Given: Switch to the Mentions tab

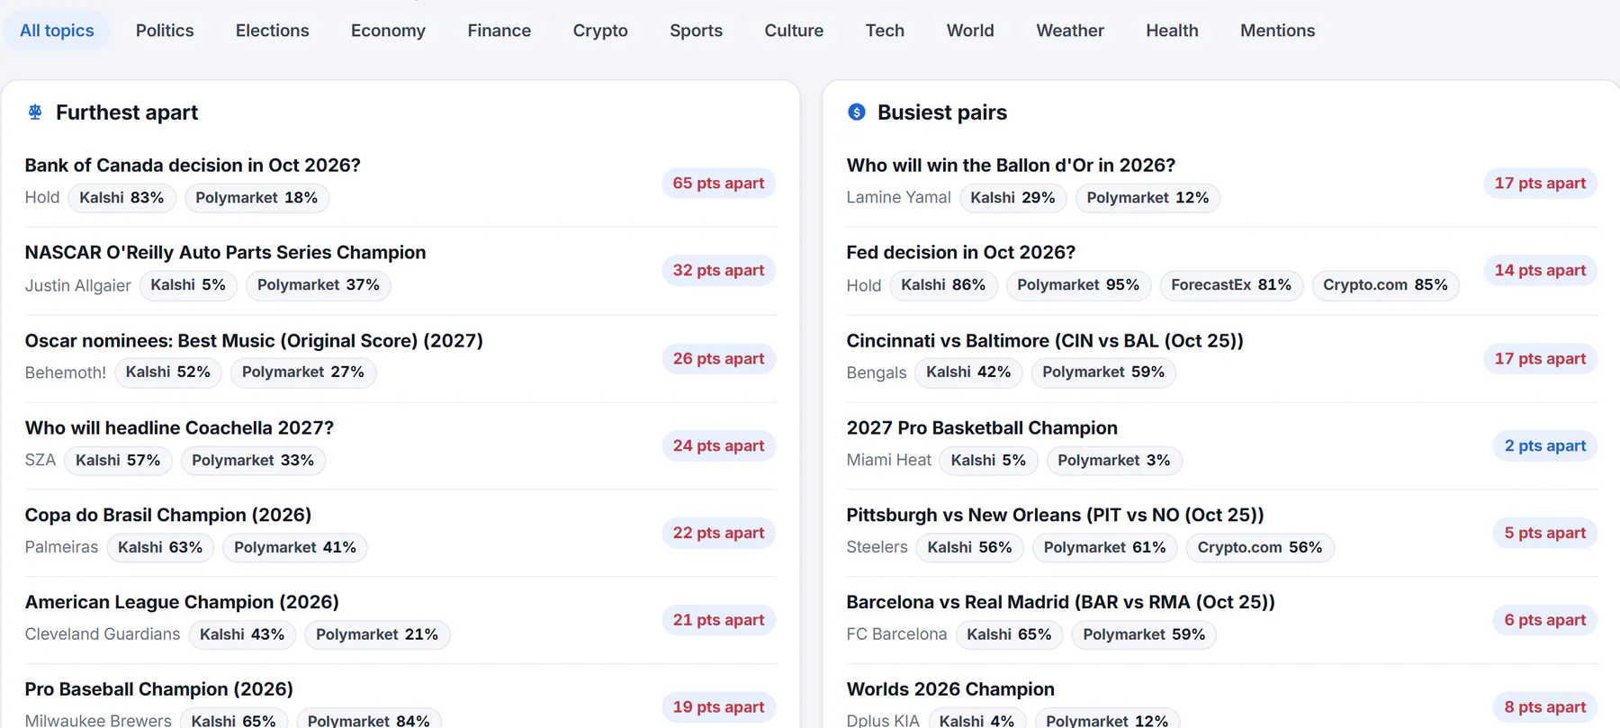Looking at the screenshot, I should (1277, 31).
